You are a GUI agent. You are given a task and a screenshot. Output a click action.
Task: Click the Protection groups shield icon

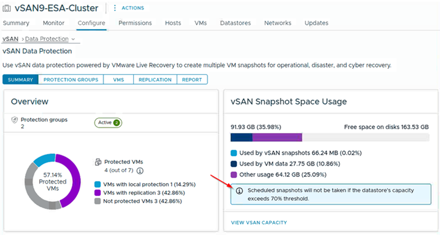click(x=14, y=119)
